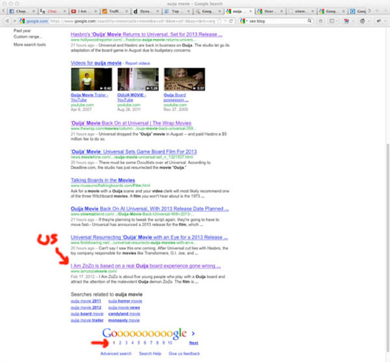Run search with magnifier in search box

click(309, 21)
